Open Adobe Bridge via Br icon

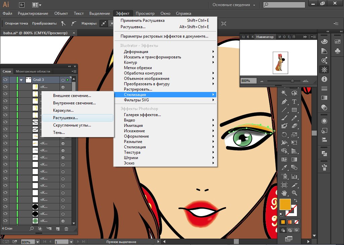[22, 5]
